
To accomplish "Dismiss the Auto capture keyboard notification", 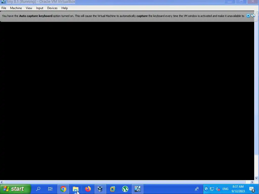I will tap(248, 16).
